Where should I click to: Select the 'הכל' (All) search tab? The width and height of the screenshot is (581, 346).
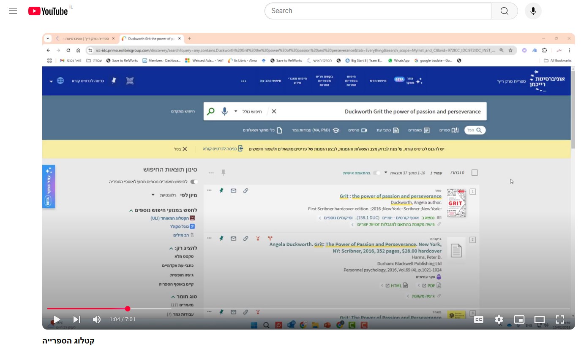[x=475, y=130]
